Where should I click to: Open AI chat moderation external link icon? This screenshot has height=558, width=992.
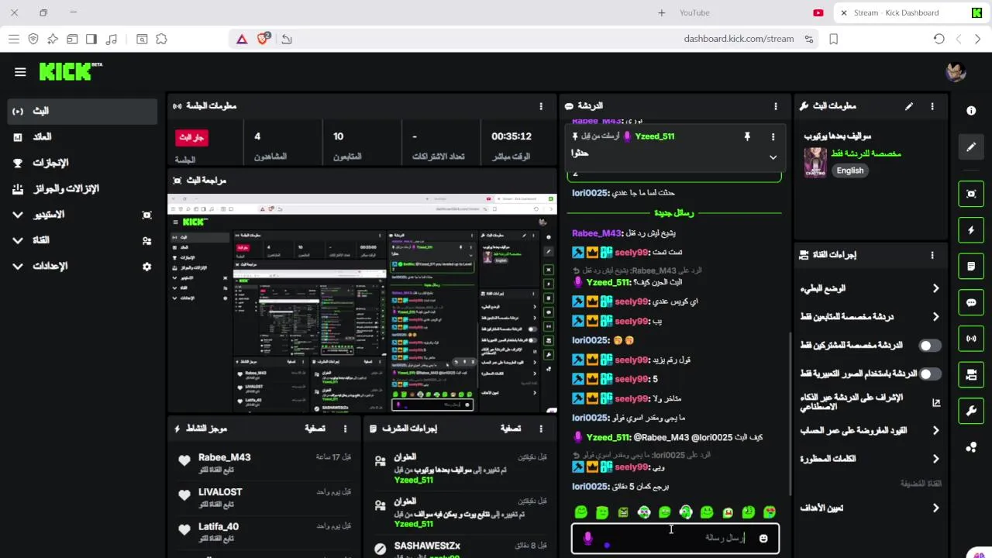pyautogui.click(x=936, y=402)
